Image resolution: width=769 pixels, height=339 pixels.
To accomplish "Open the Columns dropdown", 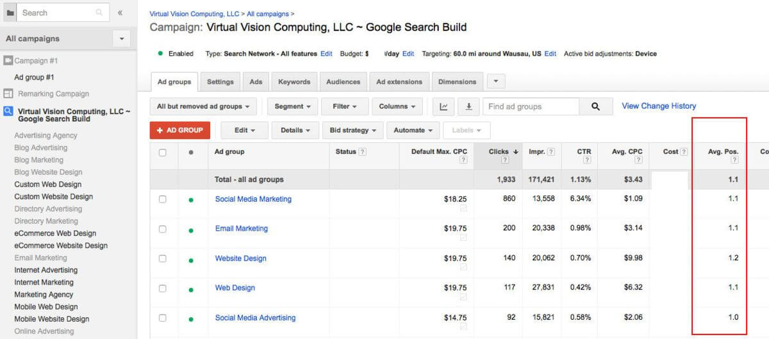I will (x=397, y=106).
